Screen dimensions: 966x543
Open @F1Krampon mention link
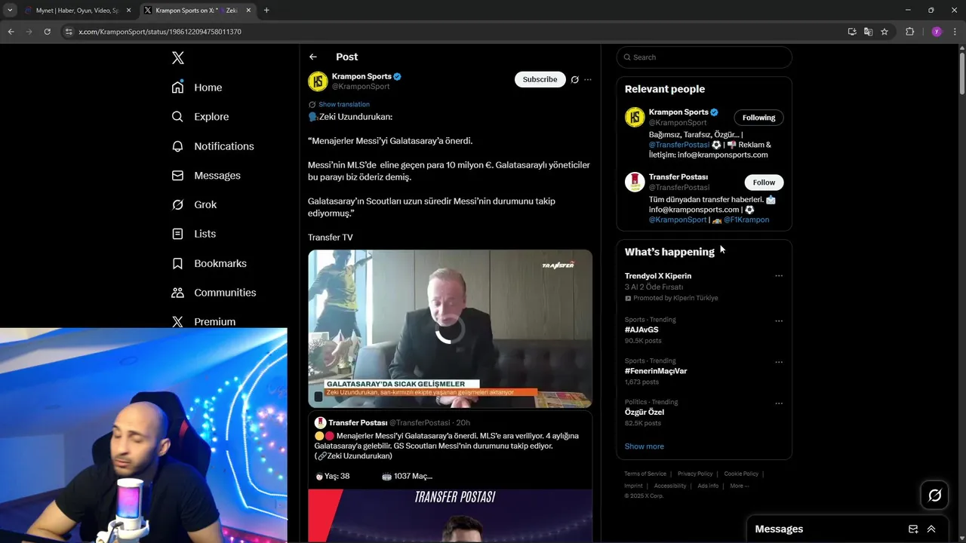pos(746,219)
